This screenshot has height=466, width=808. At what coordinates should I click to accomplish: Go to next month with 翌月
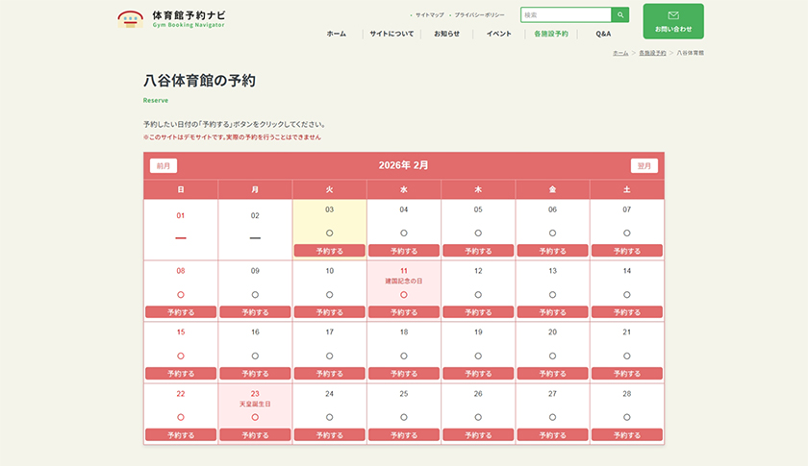[644, 165]
